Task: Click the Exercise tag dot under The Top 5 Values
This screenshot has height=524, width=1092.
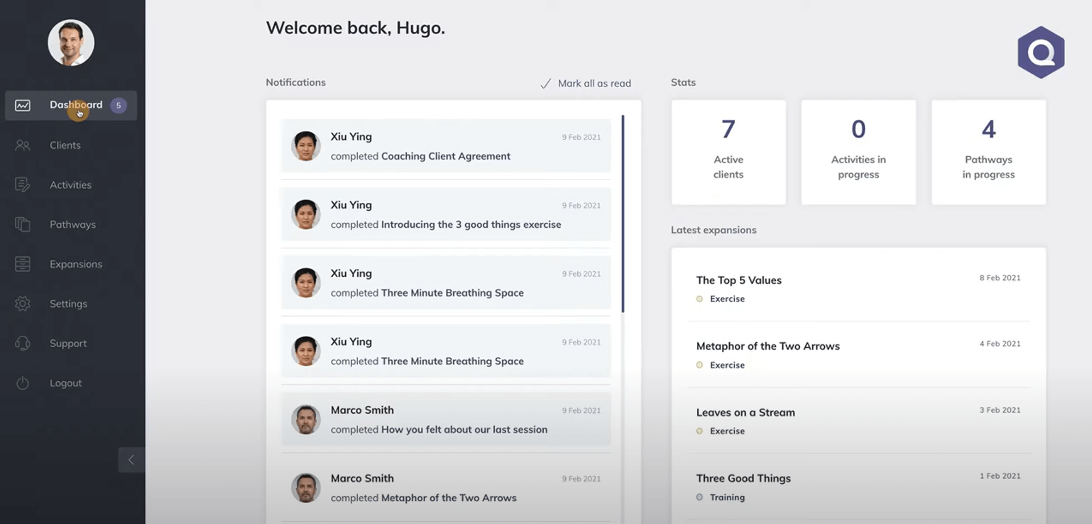Action: (x=700, y=299)
